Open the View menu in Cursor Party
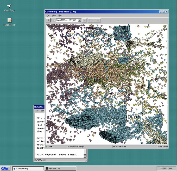Screen dimensions: 177x171 click(54, 16)
